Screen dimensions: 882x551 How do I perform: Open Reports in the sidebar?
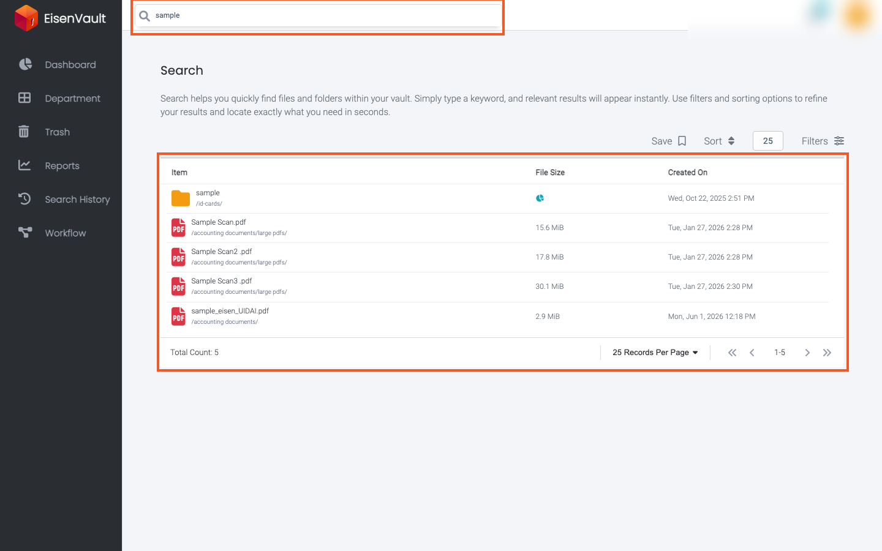pos(62,166)
